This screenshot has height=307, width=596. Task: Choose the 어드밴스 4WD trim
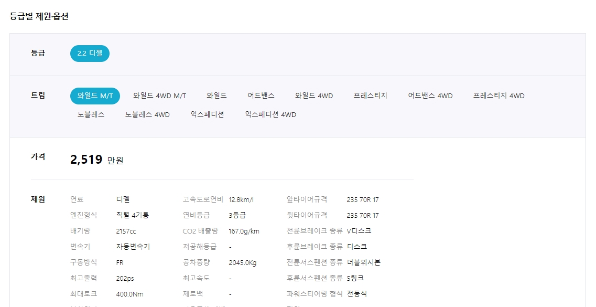(430, 96)
